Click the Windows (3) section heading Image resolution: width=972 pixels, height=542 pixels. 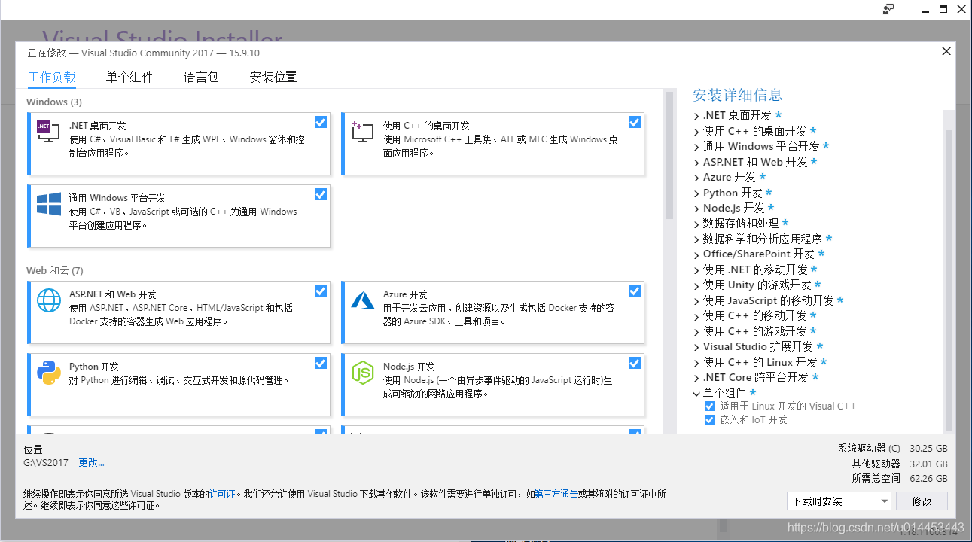pyautogui.click(x=54, y=102)
